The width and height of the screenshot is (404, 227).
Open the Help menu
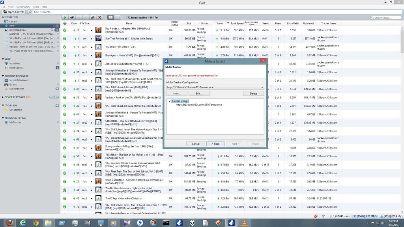pyautogui.click(x=44, y=7)
